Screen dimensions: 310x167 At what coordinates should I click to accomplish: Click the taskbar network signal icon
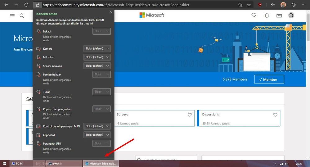tap(281, 164)
